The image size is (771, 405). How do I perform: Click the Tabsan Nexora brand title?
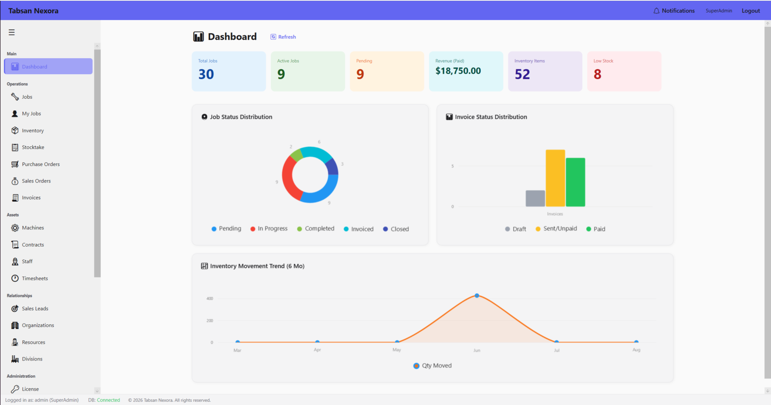[33, 11]
